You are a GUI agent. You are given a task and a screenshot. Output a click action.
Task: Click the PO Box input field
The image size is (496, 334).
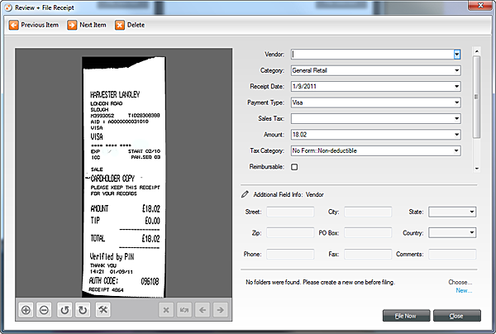tap(368, 233)
